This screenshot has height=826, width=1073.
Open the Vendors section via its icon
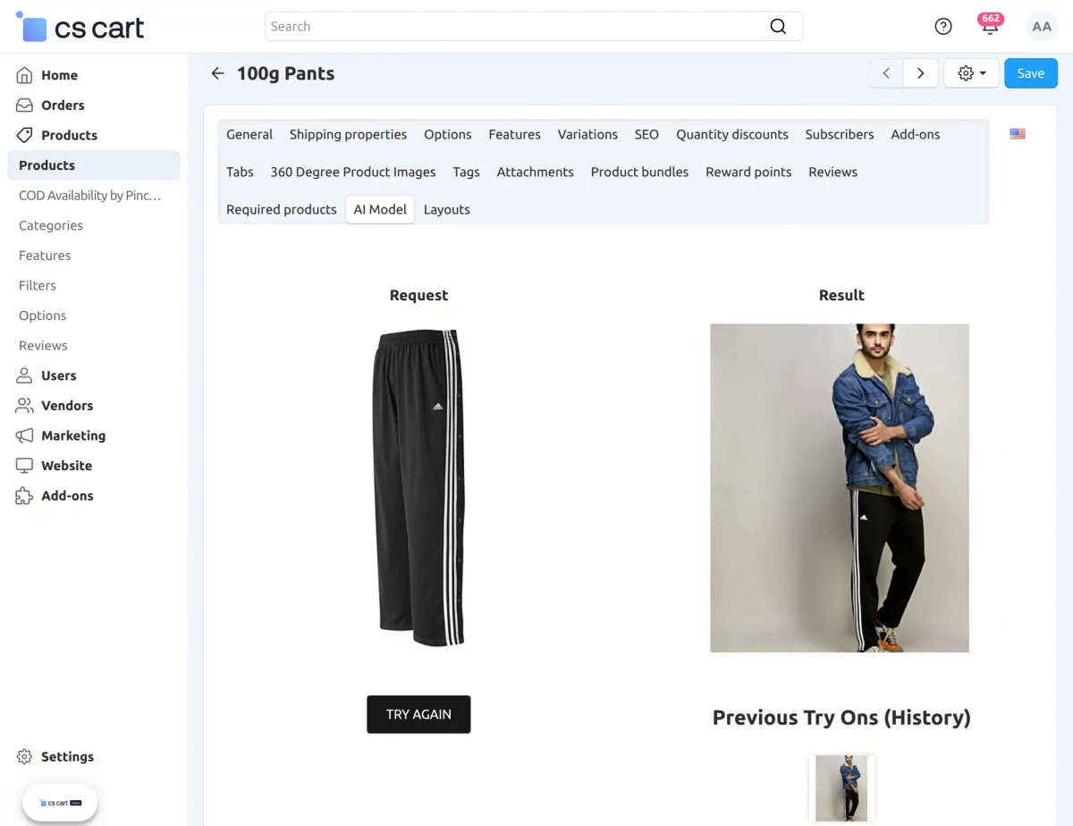[x=26, y=405]
